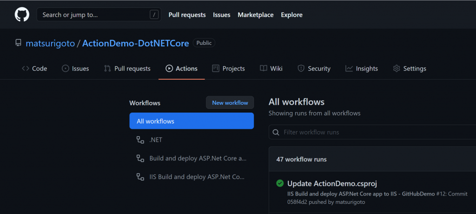
Task: Open the matsurigoto owner link
Action: click(50, 43)
